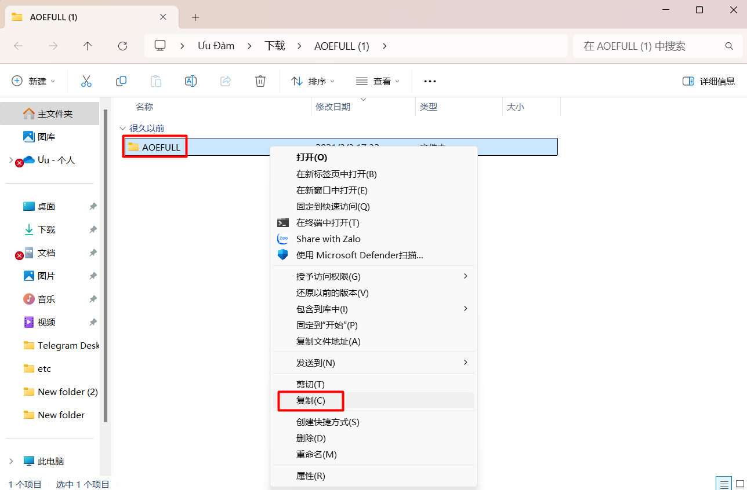Unpin 图片 using its pin icon
Image resolution: width=747 pixels, height=490 pixels.
93,276
